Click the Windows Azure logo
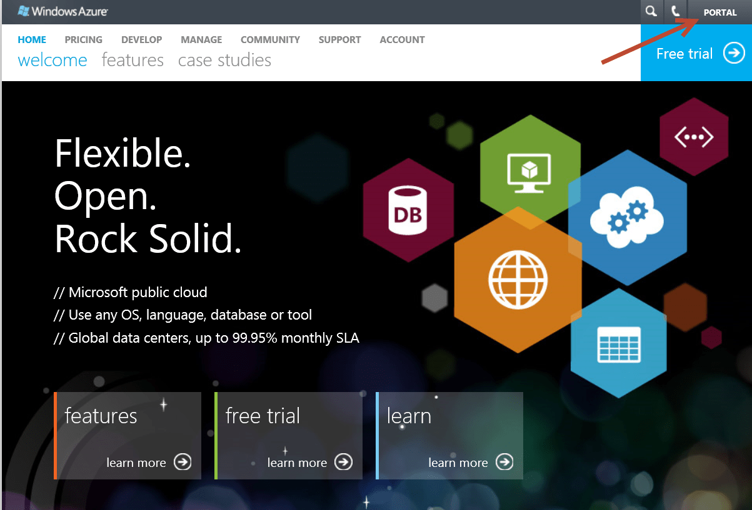 tap(61, 11)
